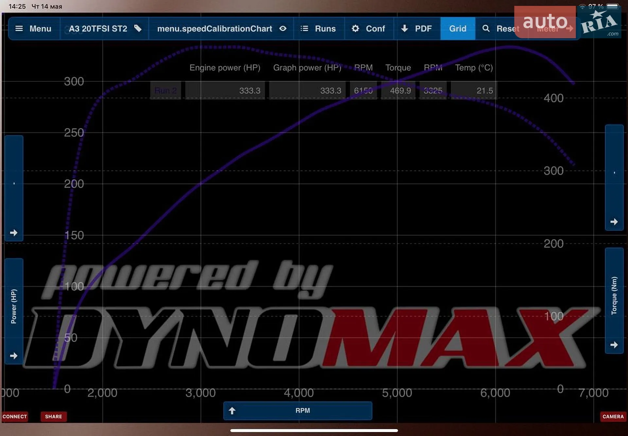Tap the date Чт 14 мая in status bar
Viewport: 628px width, 436px height.
(x=47, y=7)
